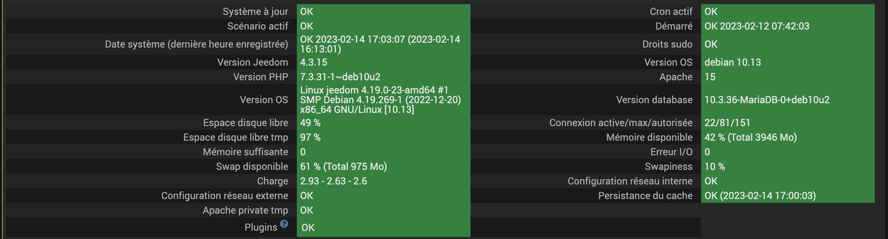Click the Espace disque libre 49 % value
The image size is (888, 239).
pyautogui.click(x=310, y=123)
